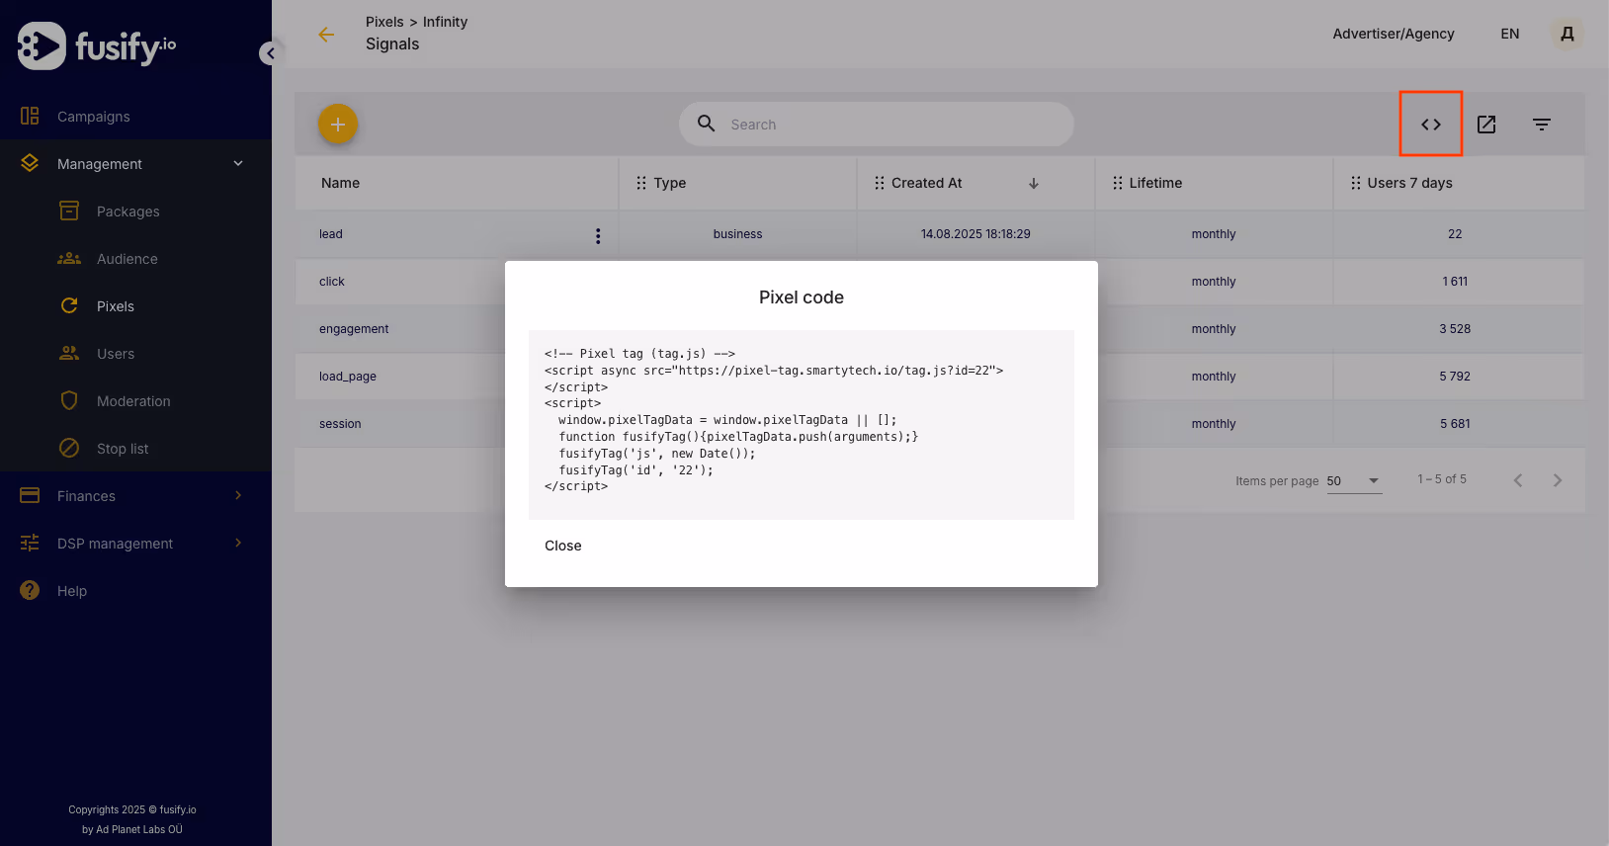Open Stop list in the sidebar

coord(123,449)
